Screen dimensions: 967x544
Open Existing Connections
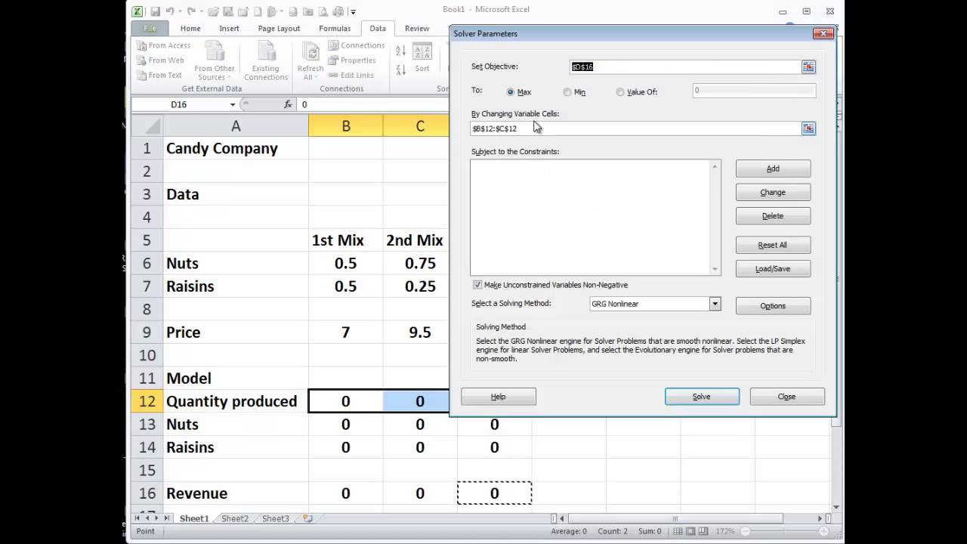point(266,61)
